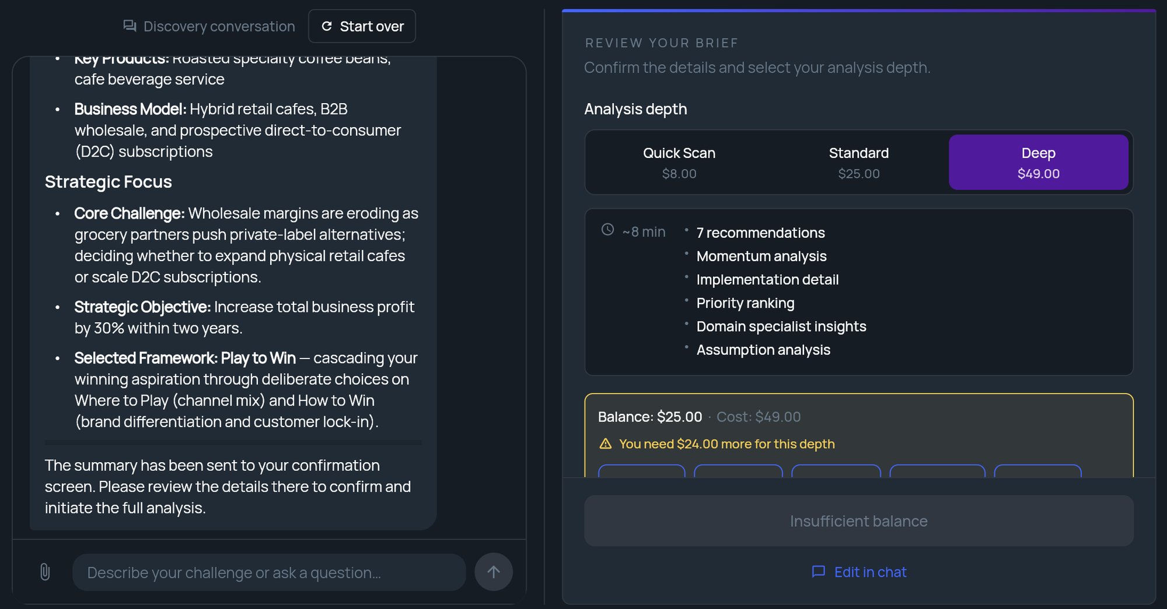Click the Discovery conversation chat icon
Image resolution: width=1167 pixels, height=609 pixels.
[130, 26]
